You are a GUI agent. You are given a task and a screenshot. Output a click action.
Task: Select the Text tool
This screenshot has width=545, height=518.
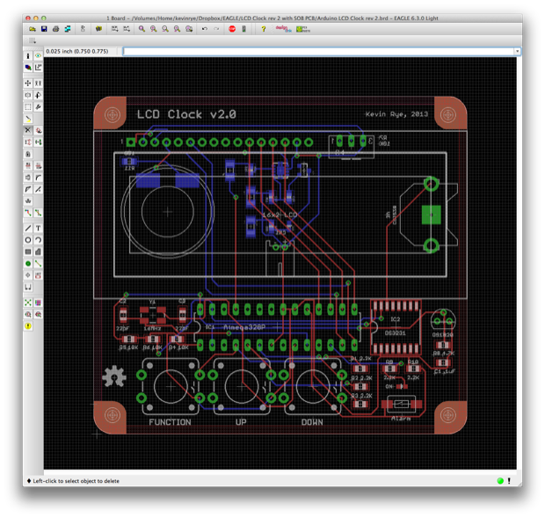pos(38,229)
